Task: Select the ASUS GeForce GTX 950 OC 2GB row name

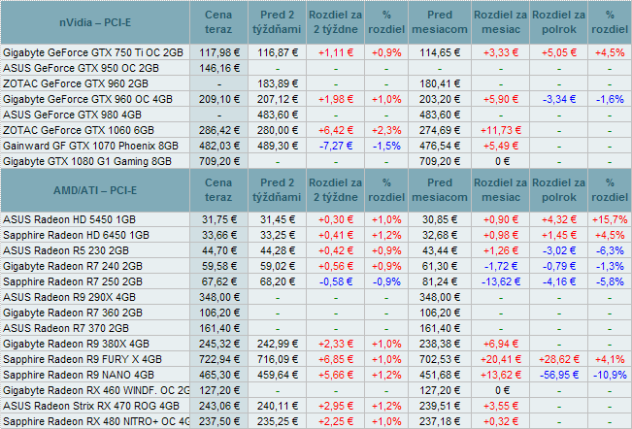Action: coord(81,68)
